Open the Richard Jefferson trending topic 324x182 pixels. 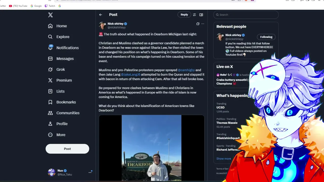[228, 150]
